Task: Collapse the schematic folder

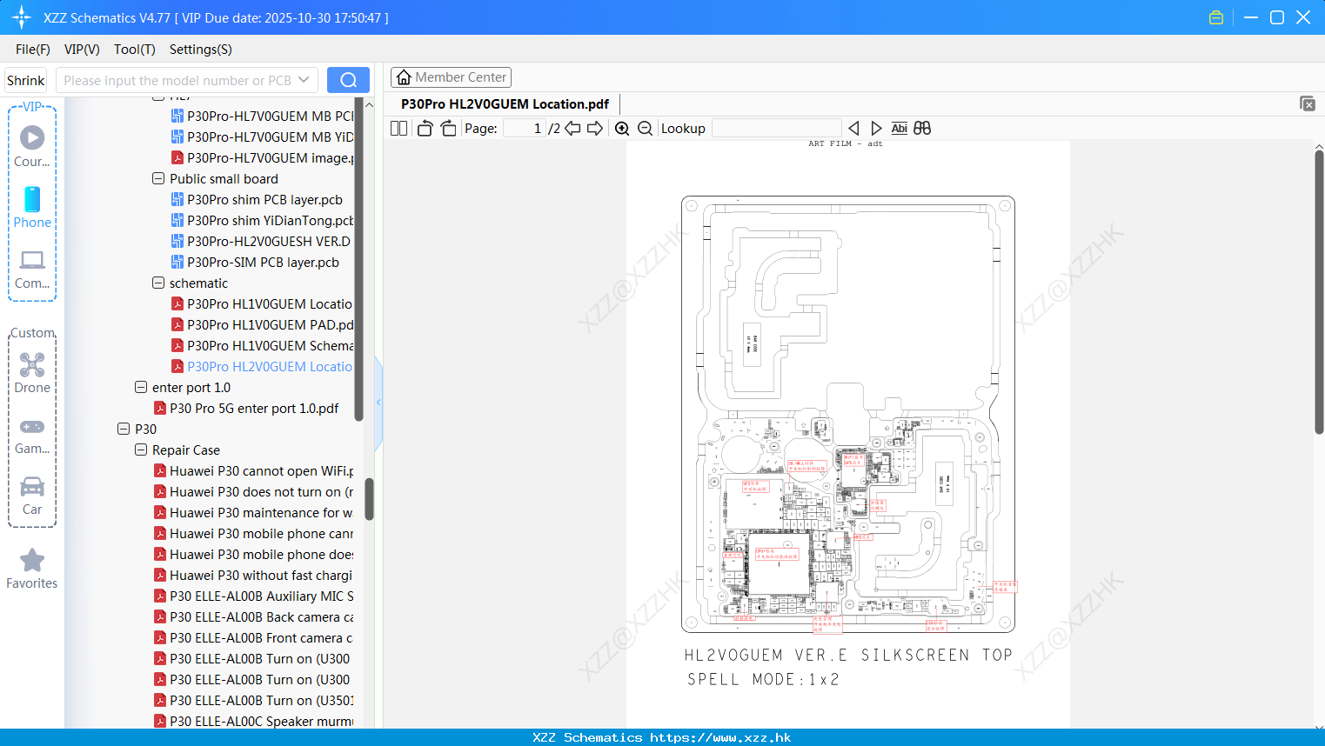Action: 158,283
